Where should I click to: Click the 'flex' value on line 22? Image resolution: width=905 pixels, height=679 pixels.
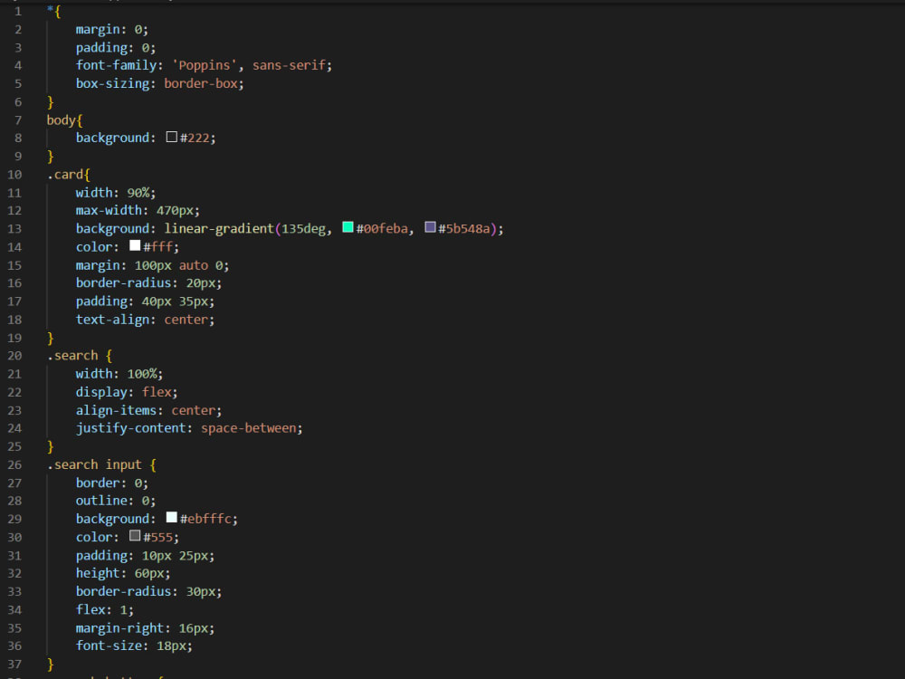pos(157,392)
